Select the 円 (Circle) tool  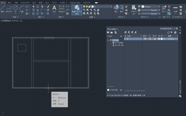[x=15, y=9]
